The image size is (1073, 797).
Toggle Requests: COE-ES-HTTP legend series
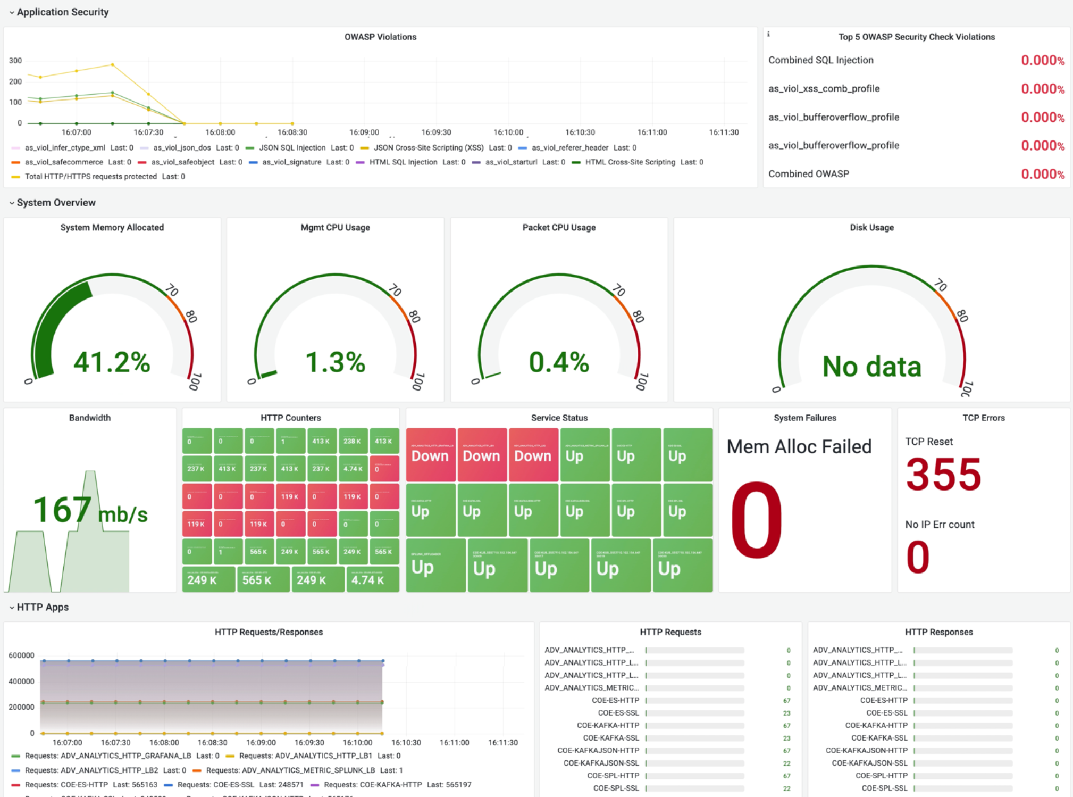[66, 784]
